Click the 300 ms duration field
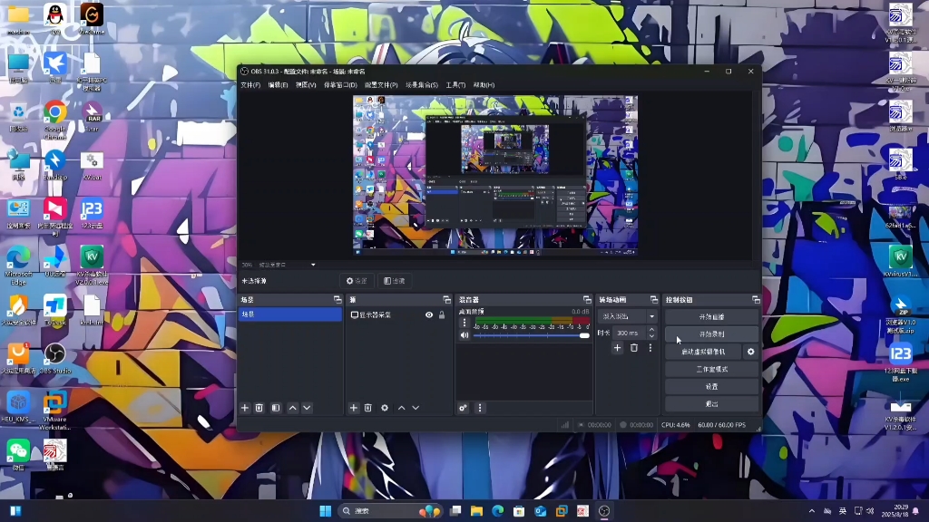This screenshot has width=929, height=522. point(630,333)
